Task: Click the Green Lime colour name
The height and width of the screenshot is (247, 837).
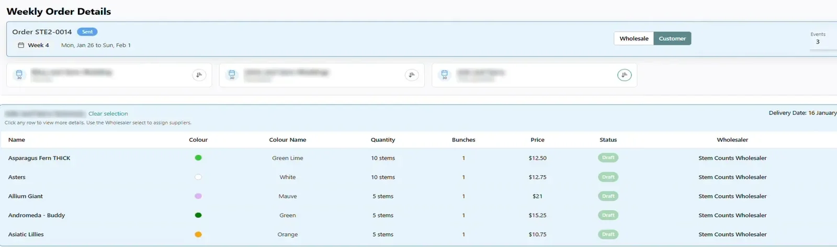Action: pos(288,158)
